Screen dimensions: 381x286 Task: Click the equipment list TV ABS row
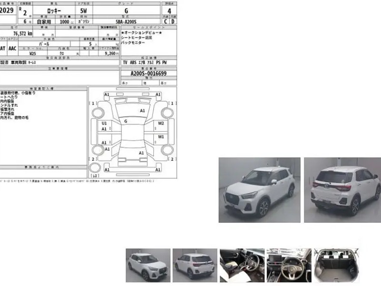(145, 62)
